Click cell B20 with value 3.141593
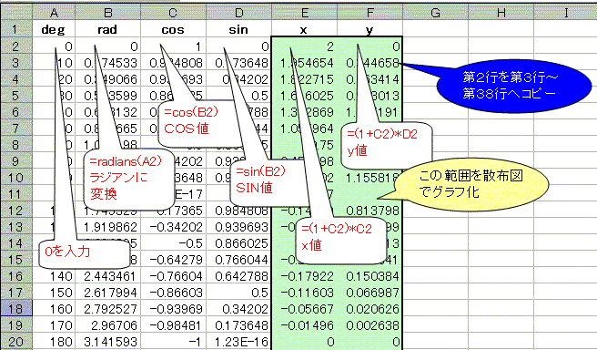This screenshot has height=350, width=597. point(107,342)
